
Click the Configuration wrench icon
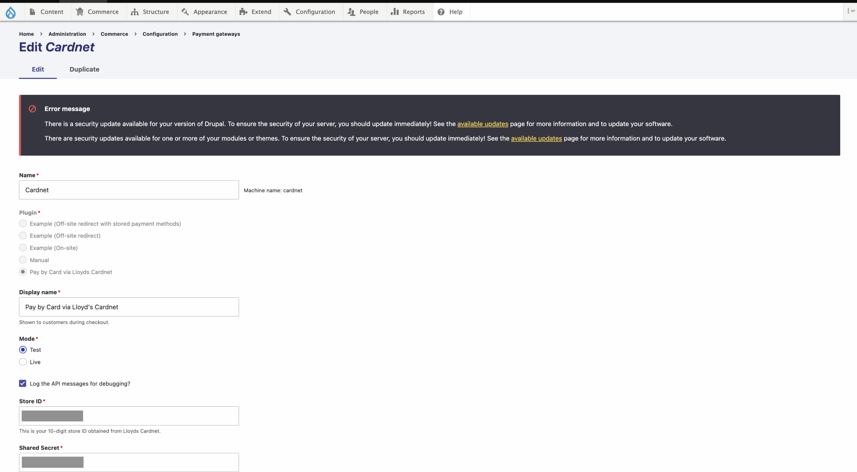pos(287,12)
